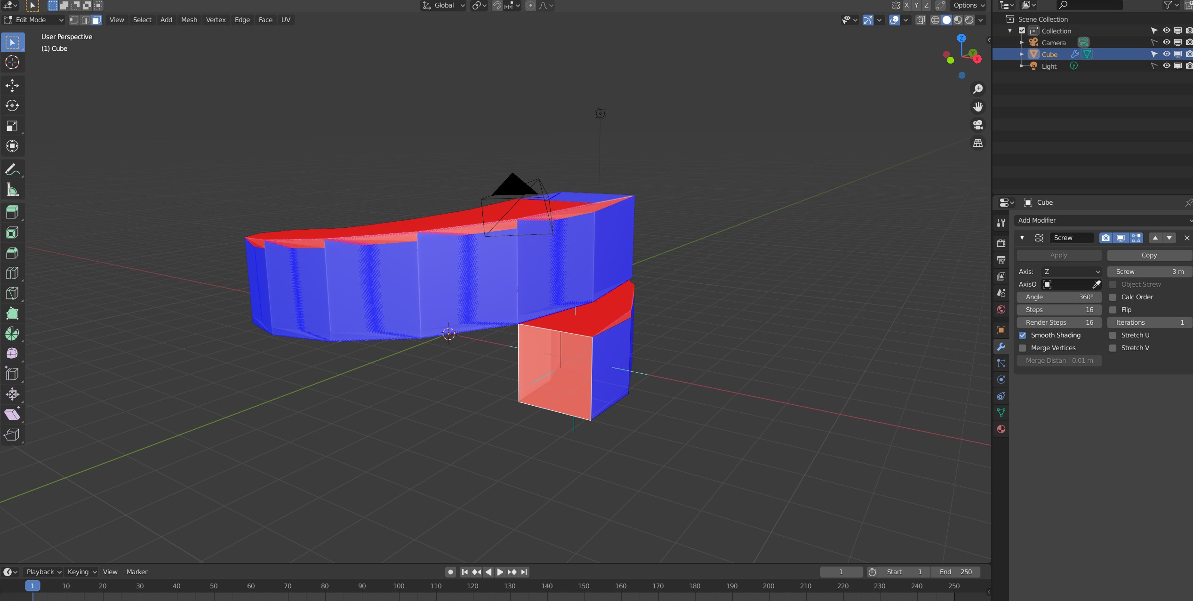Image resolution: width=1193 pixels, height=601 pixels.
Task: Open Material properties tab icon
Action: pyautogui.click(x=1001, y=429)
